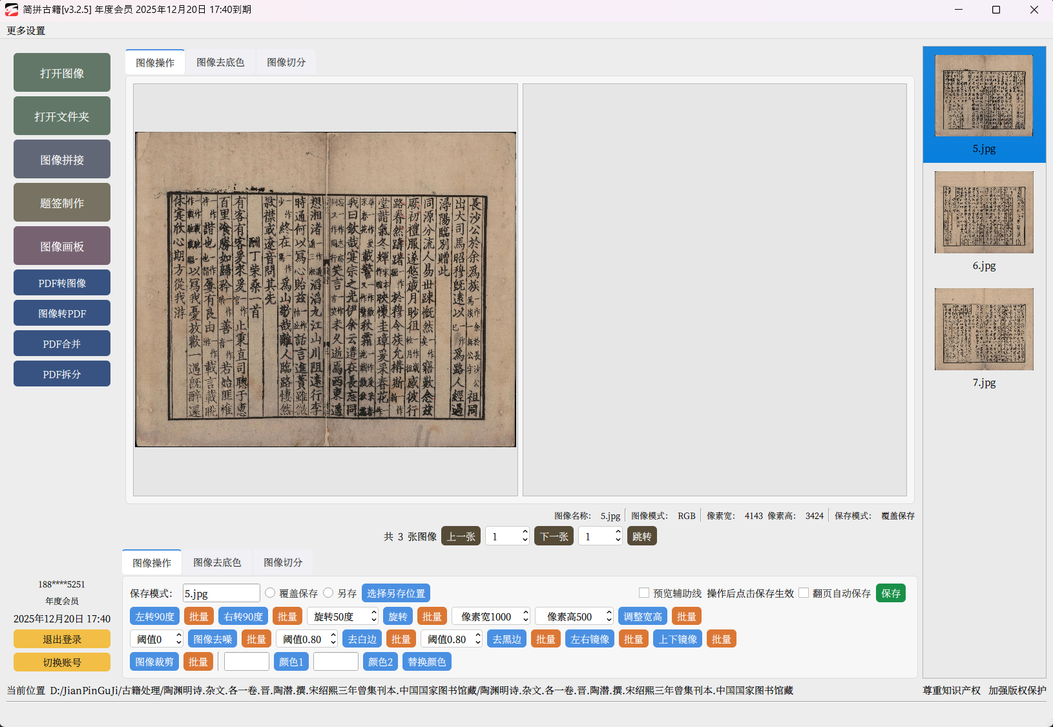Click the 左转90度 button
The width and height of the screenshot is (1053, 727).
pyautogui.click(x=155, y=616)
